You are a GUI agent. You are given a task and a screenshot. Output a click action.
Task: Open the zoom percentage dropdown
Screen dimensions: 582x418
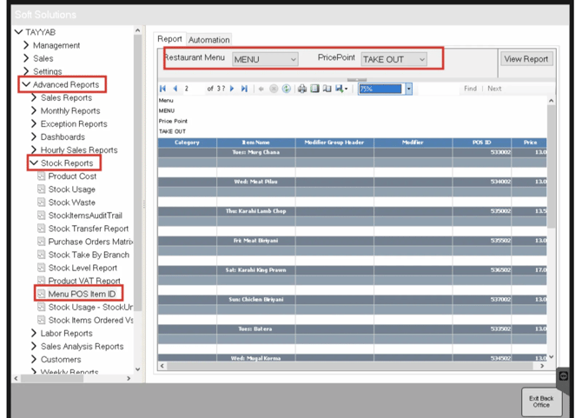[x=408, y=89]
